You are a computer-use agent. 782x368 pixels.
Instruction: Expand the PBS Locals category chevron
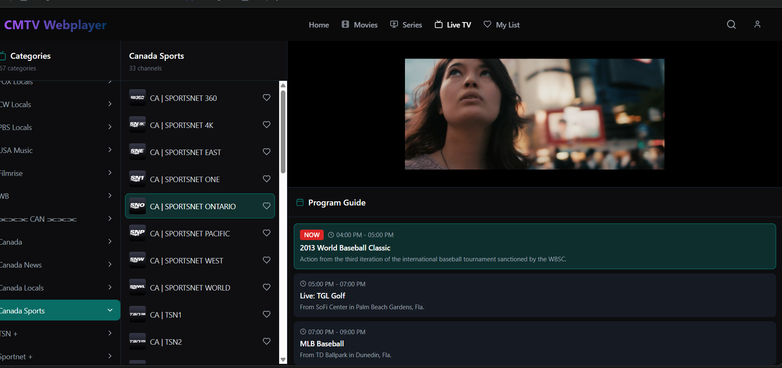pos(110,127)
